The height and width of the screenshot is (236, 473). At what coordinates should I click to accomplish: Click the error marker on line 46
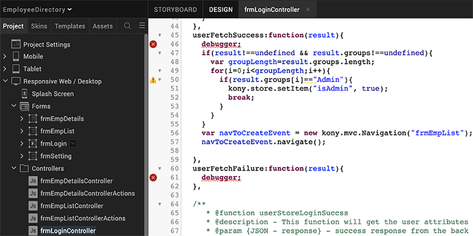(153, 44)
